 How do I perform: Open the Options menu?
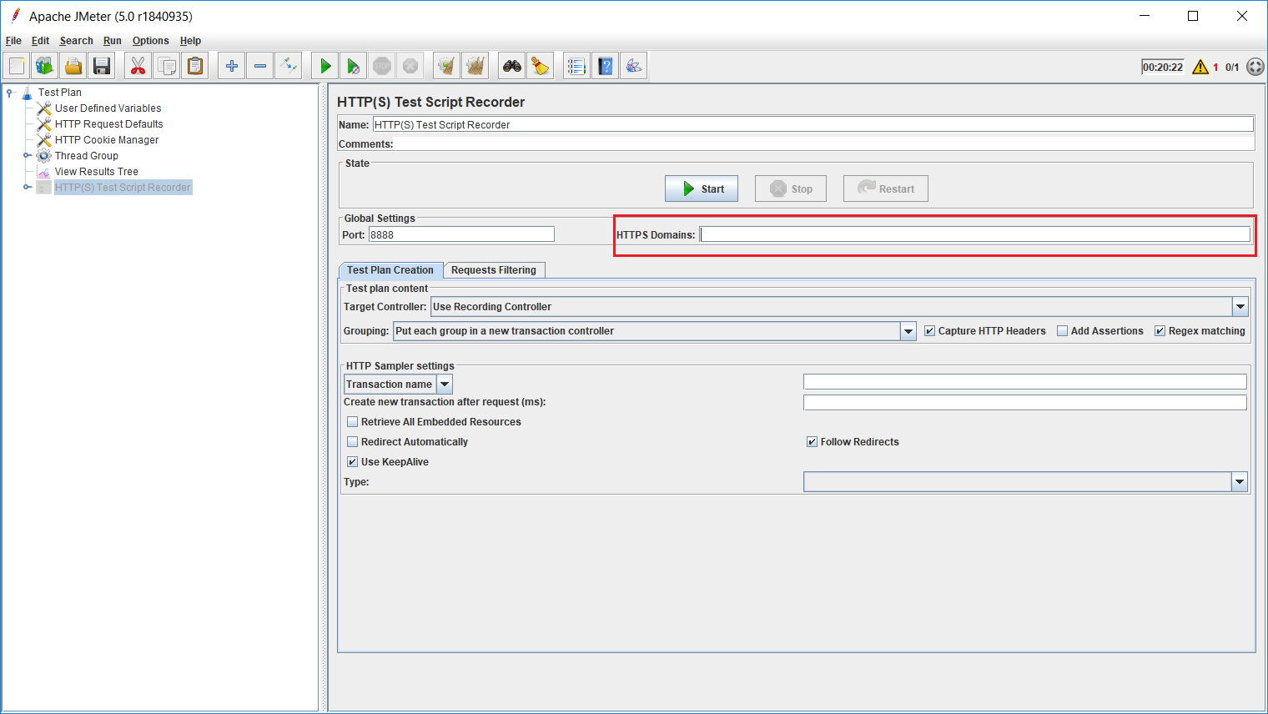tap(150, 40)
